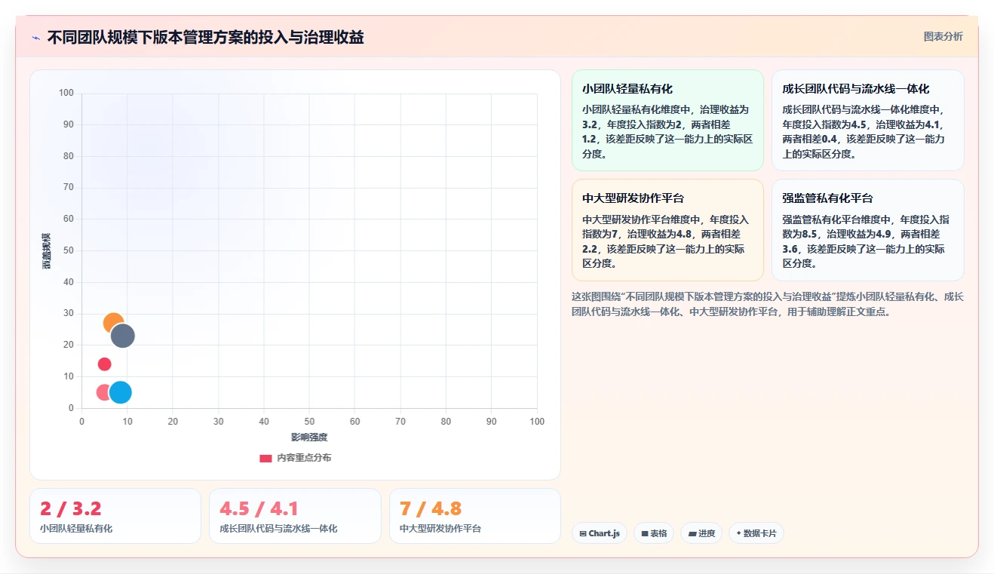This screenshot has height=574, width=994.
Task: Click the 成长团队代码与流水线一体化 description card heading
Action: pyautogui.click(x=855, y=89)
